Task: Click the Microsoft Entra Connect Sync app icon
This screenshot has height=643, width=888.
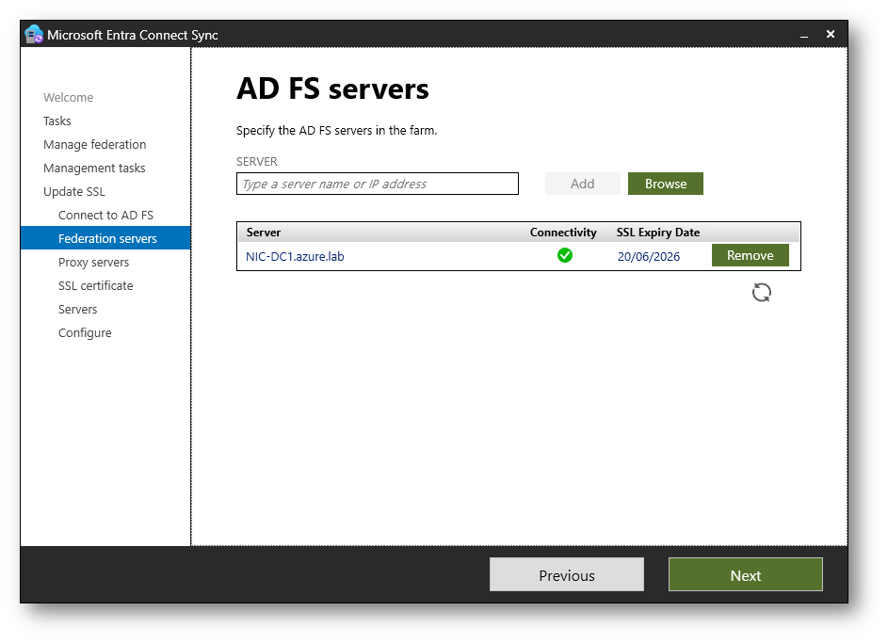Action: [x=34, y=35]
